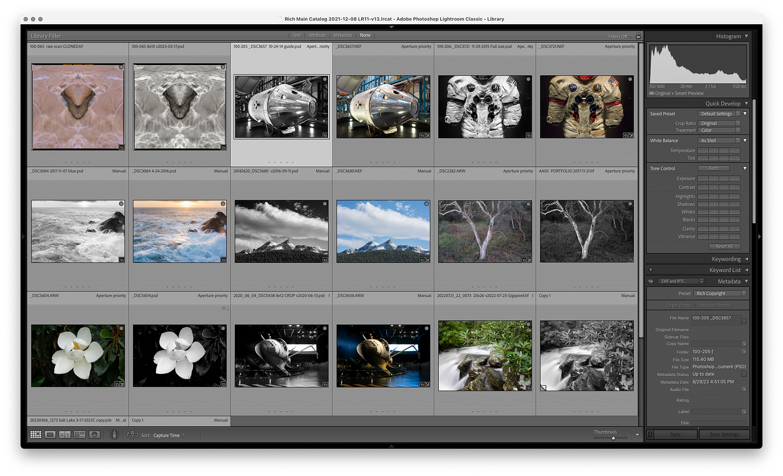The width and height of the screenshot is (783, 476).
Task: Select the Metadata filter tab
Action: click(x=343, y=35)
